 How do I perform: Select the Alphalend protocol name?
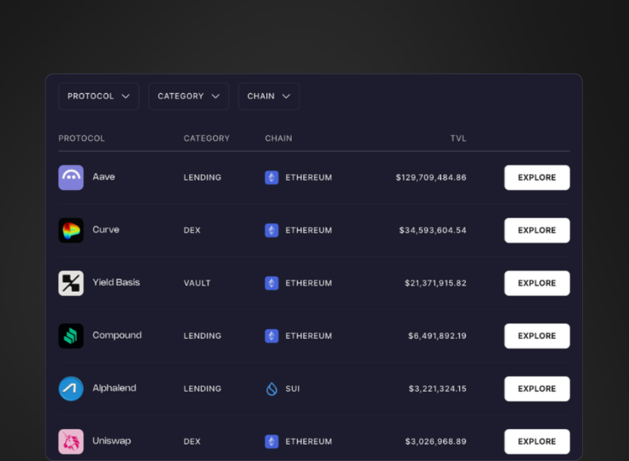click(x=114, y=388)
